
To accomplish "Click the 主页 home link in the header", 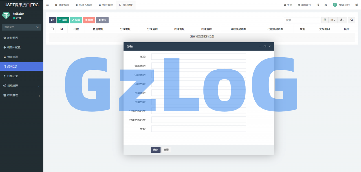I will (288, 5).
